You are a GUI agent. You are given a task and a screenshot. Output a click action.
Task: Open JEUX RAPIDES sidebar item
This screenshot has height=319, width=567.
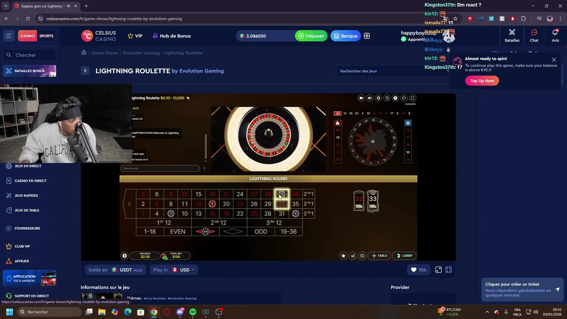[x=26, y=195]
